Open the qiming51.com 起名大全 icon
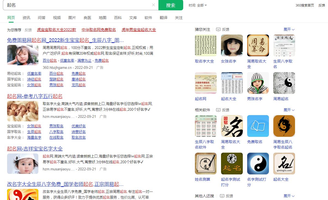Viewport: 328px width, 200px height. click(284, 164)
